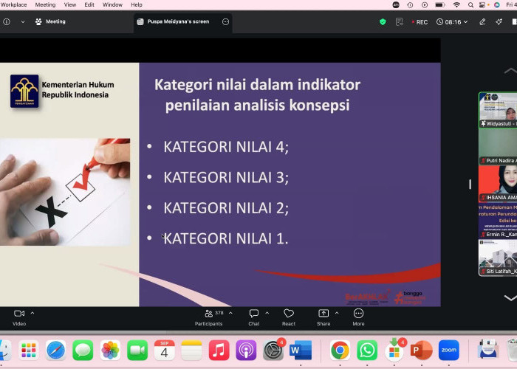The height and width of the screenshot is (369, 517).
Task: Open PowerPoint from the dock
Action: [x=422, y=350]
